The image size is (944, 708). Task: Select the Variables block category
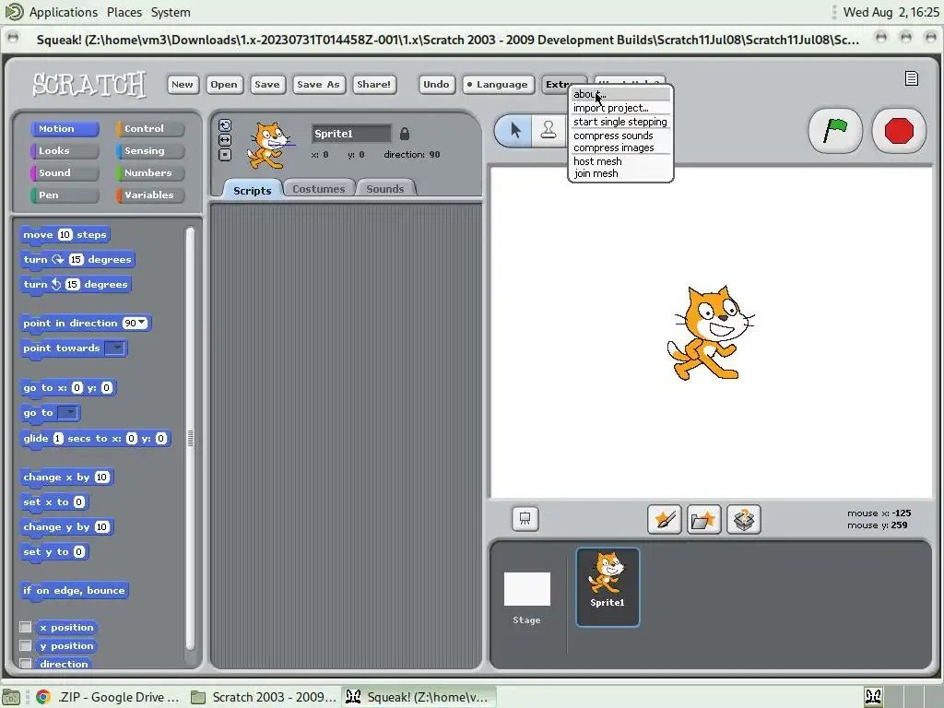[x=150, y=195]
